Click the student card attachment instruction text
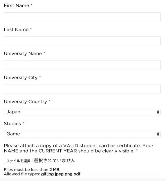The image size is (166, 181). click(79, 148)
